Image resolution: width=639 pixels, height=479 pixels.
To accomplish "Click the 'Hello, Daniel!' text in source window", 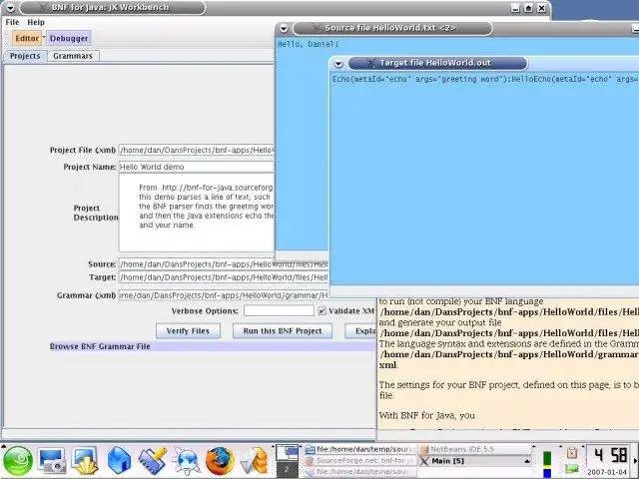I will (x=309, y=44).
